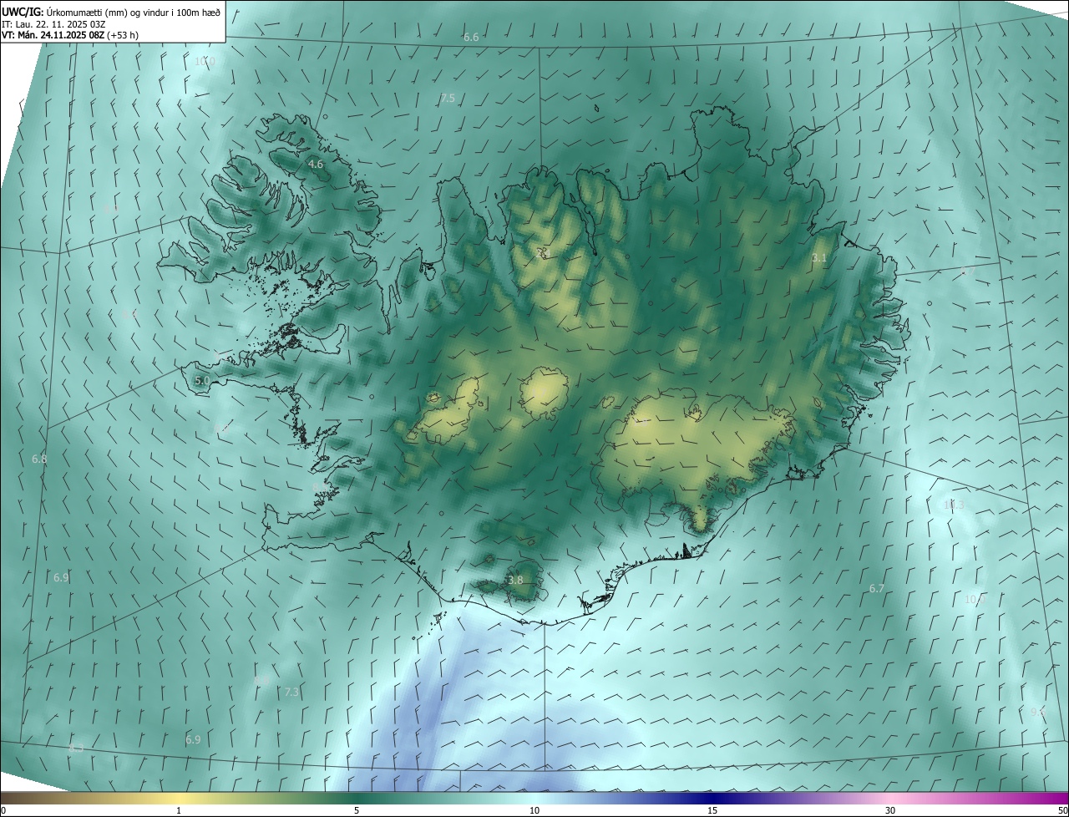Screen dimensions: 1069x817
Task: Click the map value label 7.5
Action: point(448,99)
